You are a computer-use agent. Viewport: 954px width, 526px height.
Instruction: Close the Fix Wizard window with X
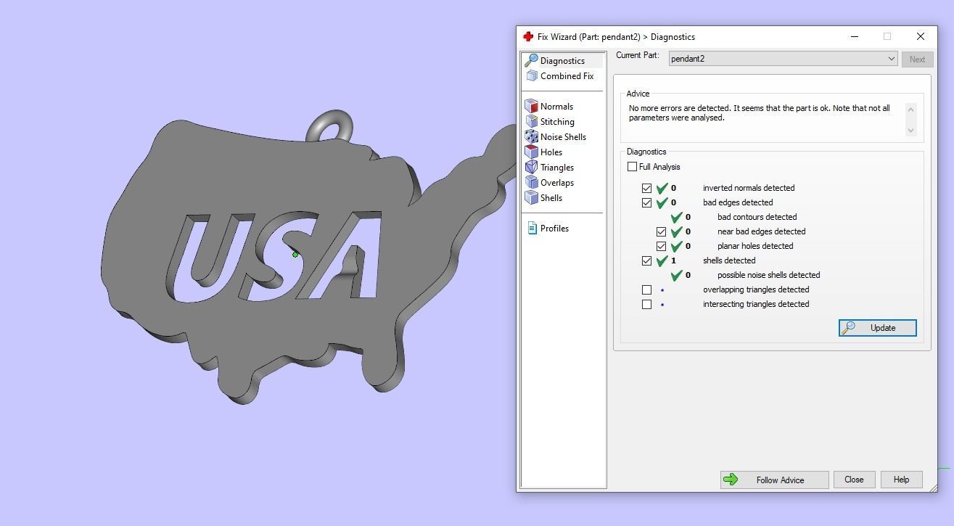pyautogui.click(x=920, y=36)
